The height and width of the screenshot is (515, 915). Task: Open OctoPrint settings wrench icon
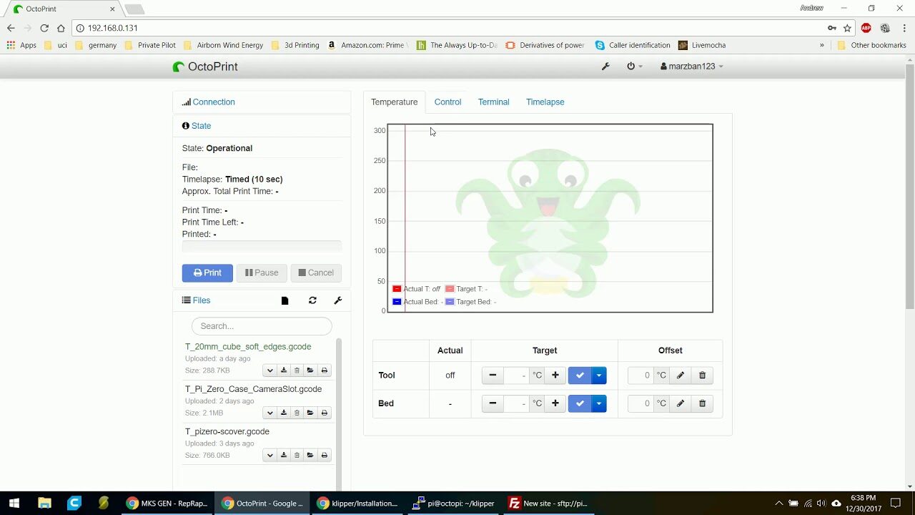tap(605, 67)
